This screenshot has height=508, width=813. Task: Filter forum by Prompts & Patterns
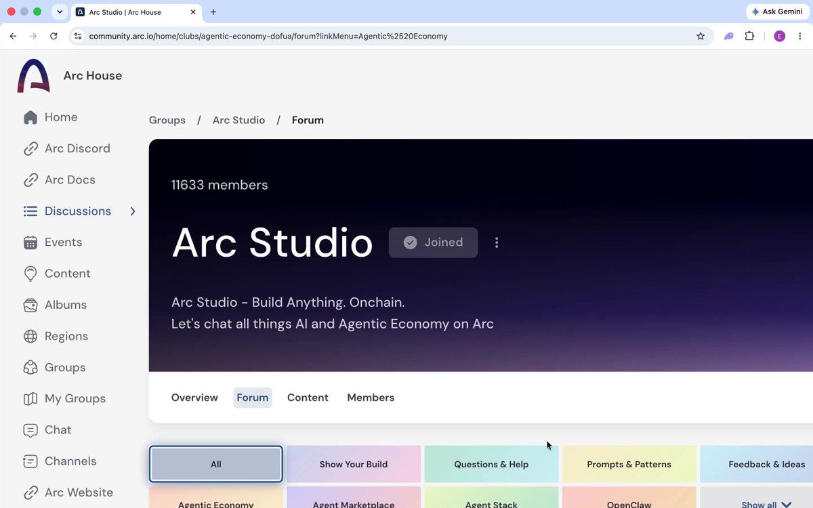pyautogui.click(x=629, y=464)
